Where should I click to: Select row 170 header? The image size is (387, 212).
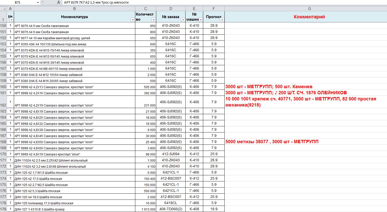[x=3, y=154]
